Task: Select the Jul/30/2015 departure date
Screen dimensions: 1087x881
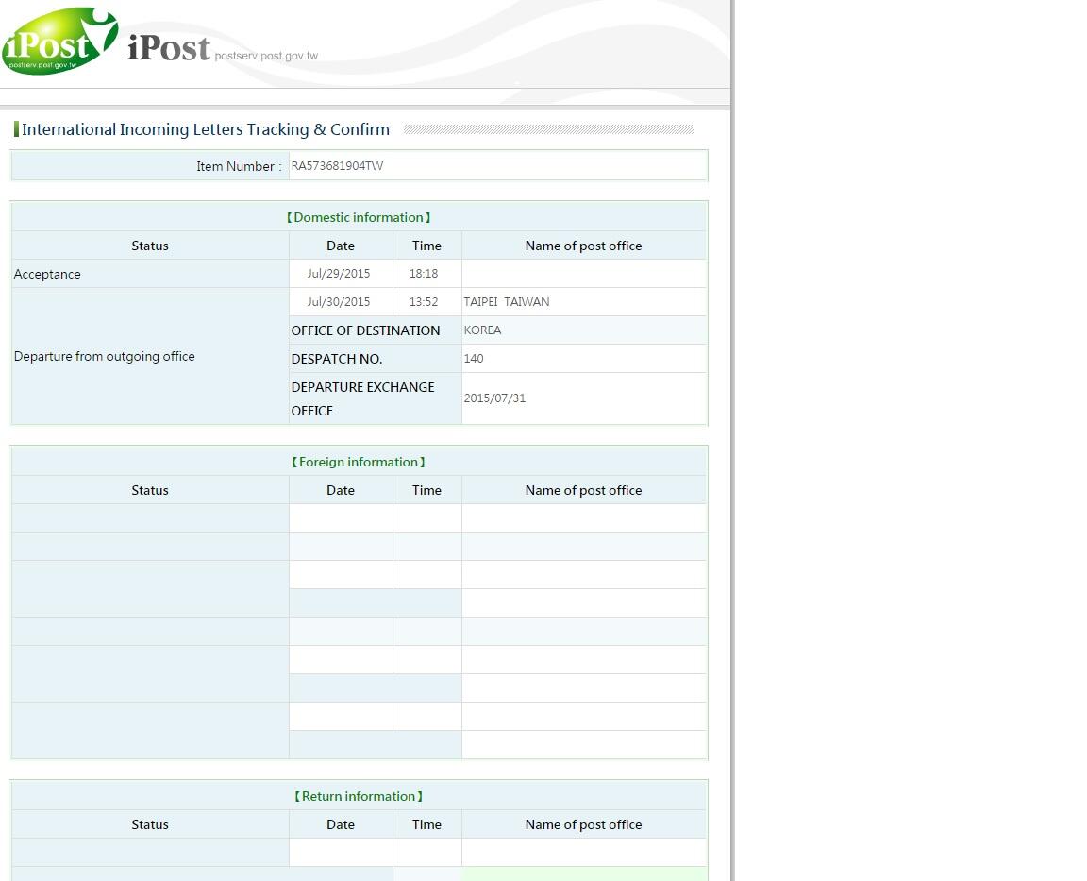Action: pos(339,302)
